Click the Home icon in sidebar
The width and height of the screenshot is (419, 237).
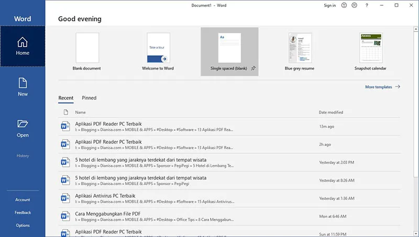point(23,42)
